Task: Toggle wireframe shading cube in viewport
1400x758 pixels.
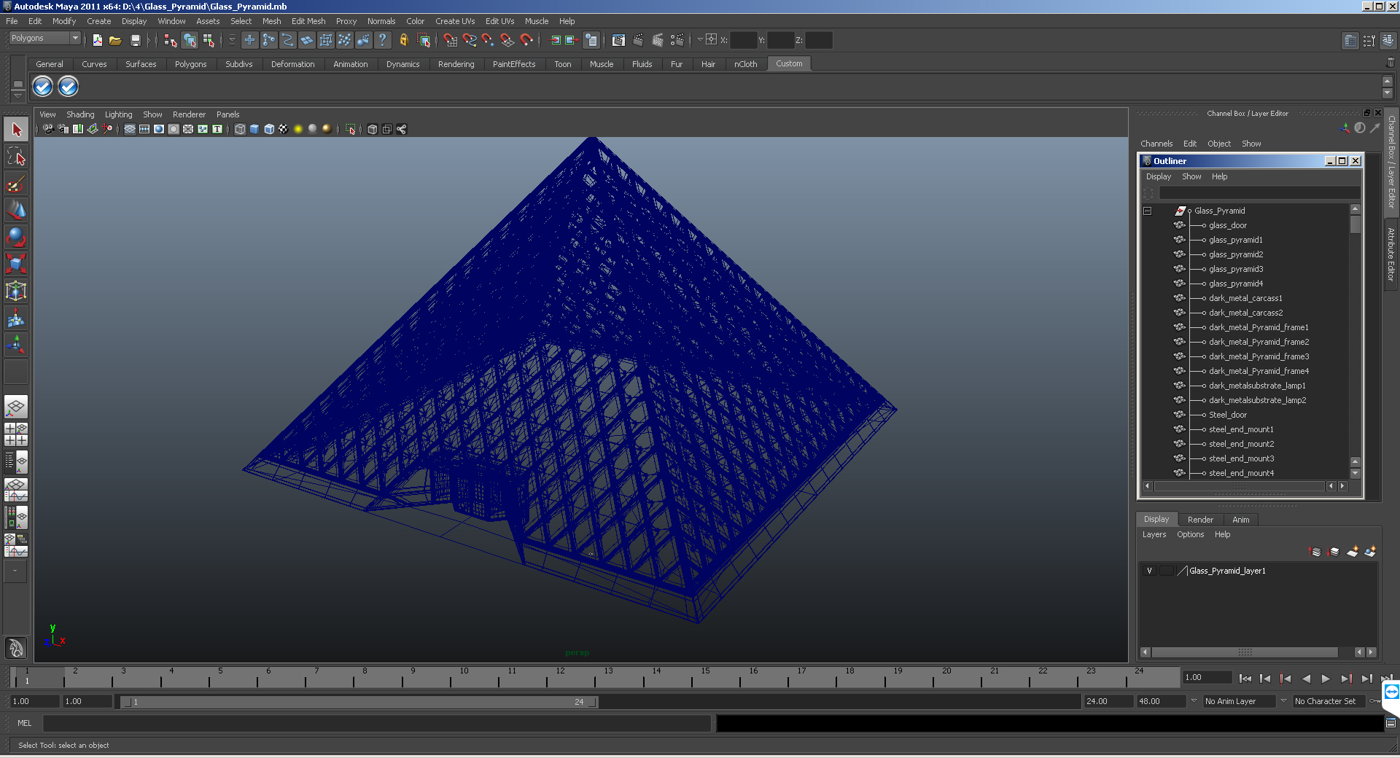Action: pos(240,129)
